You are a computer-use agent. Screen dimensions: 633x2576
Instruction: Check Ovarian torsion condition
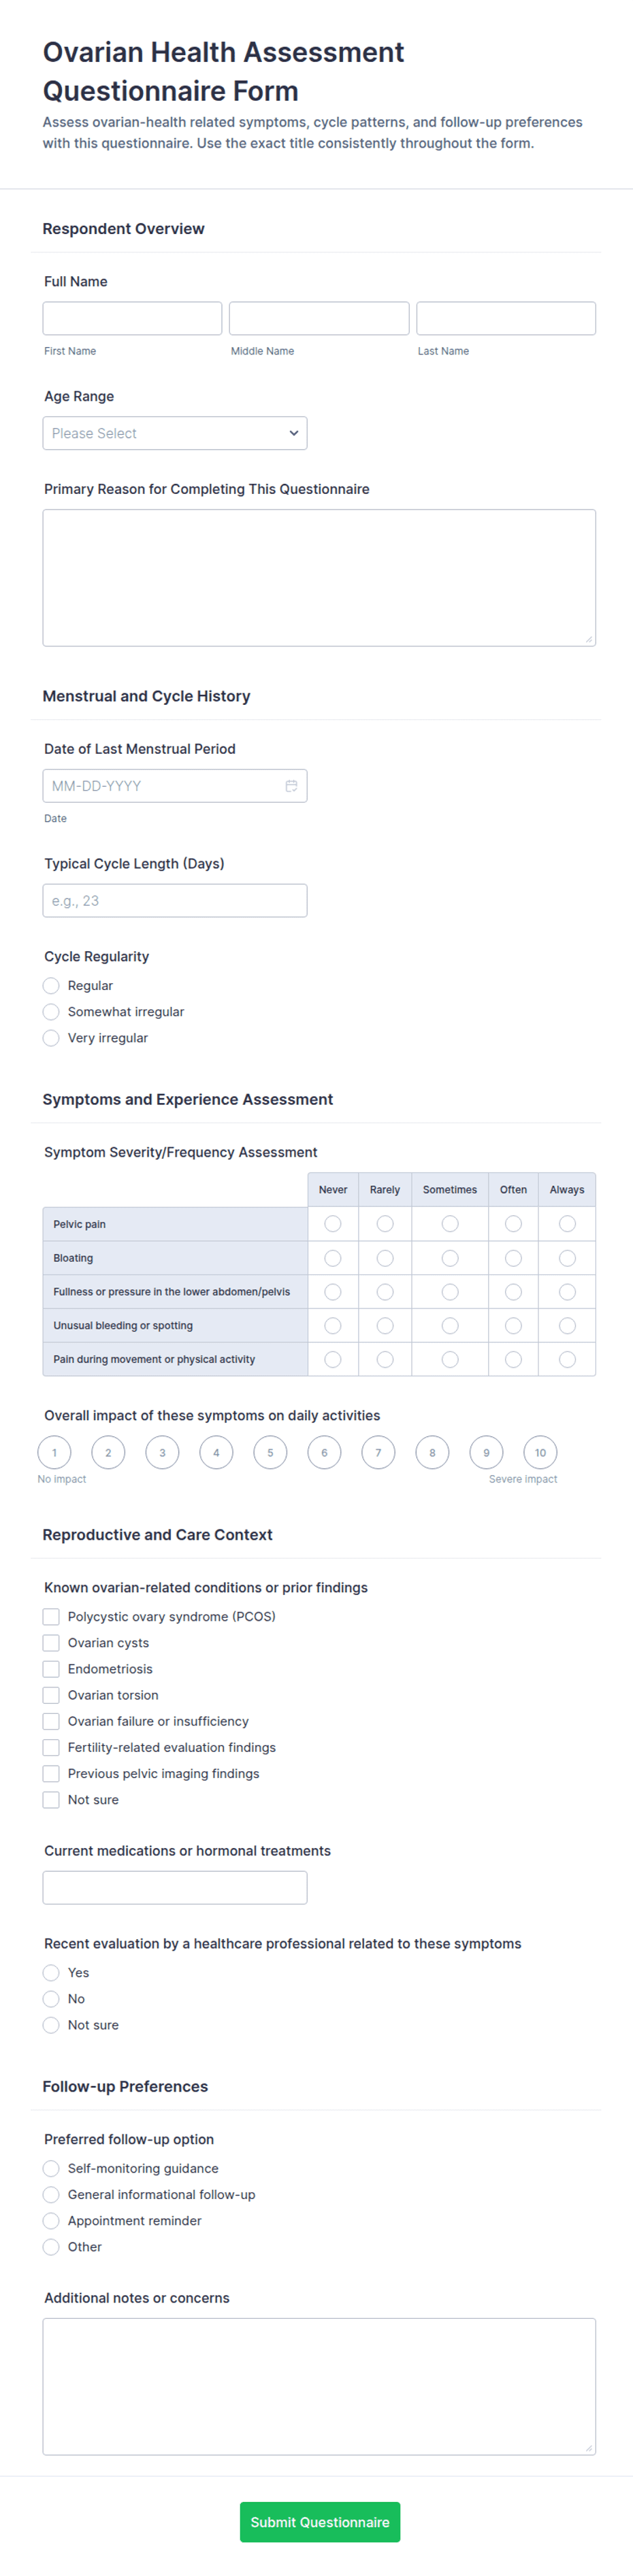(51, 1695)
